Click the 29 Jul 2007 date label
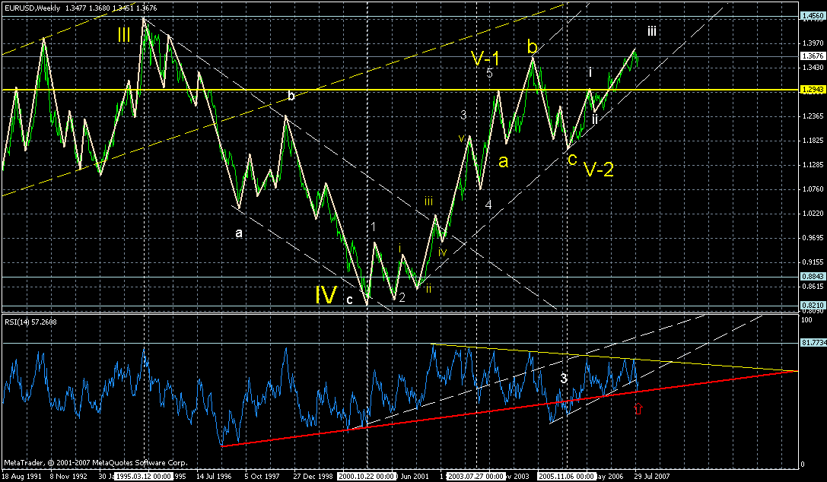Image resolution: width=827 pixels, height=482 pixels. (652, 476)
